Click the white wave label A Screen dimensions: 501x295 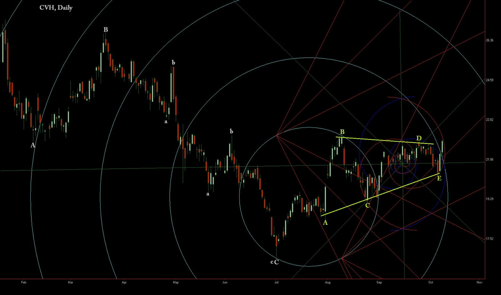point(33,145)
